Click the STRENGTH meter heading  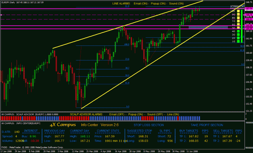click(237, 6)
